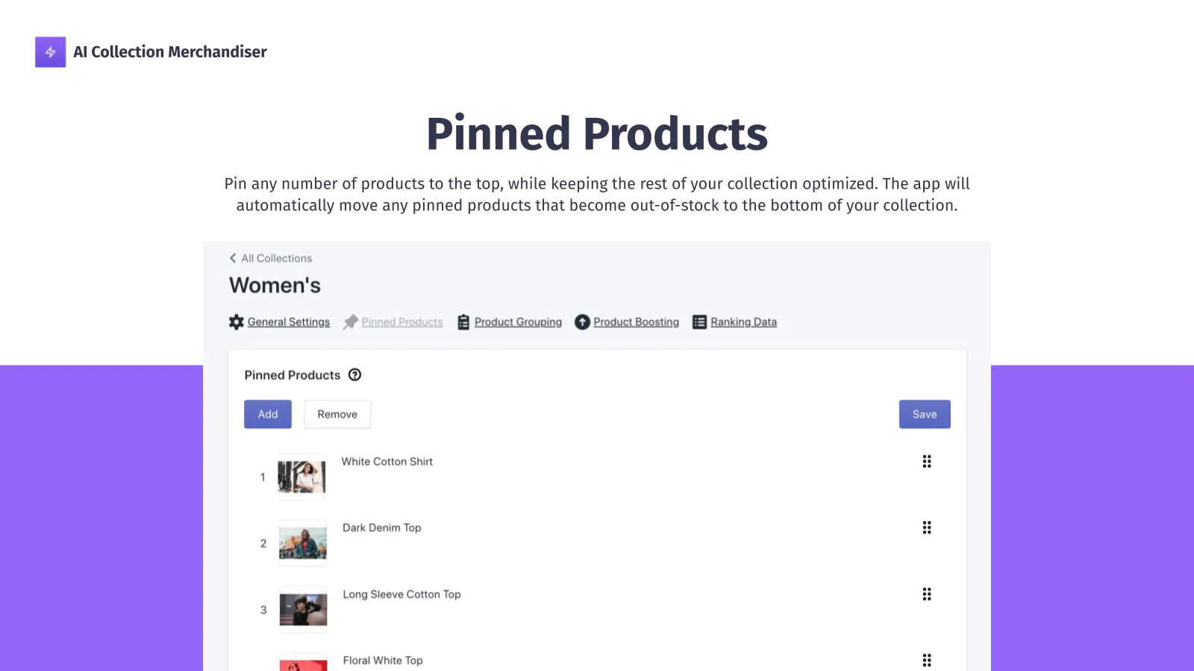Switch to Product Grouping tab

(518, 322)
